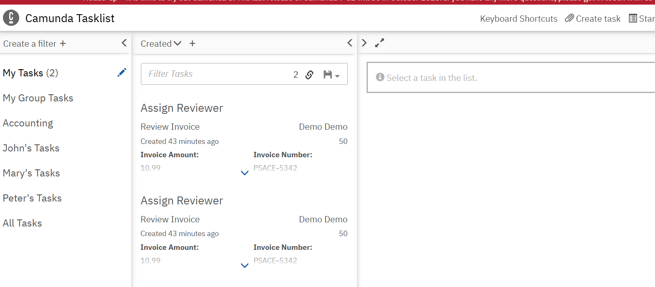
Task: Edit My Tasks filter with pencil icon
Action: tap(122, 73)
